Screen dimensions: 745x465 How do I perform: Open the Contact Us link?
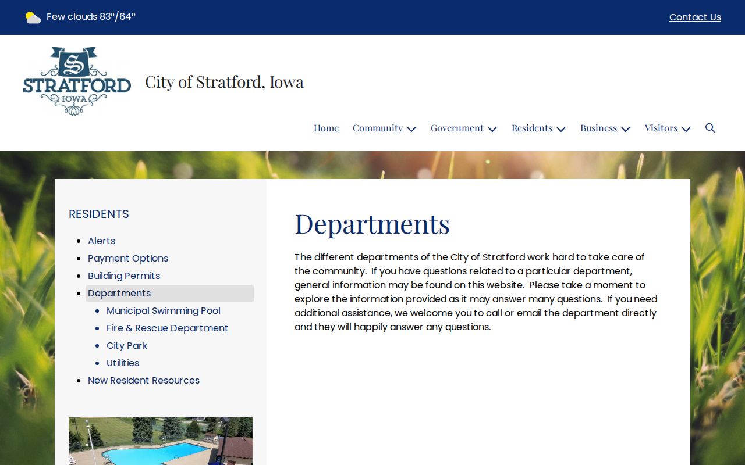[695, 17]
